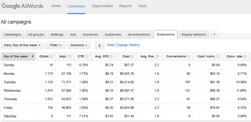Open the Columns dropdown
This screenshot has height=122, width=251.
pyautogui.click(x=79, y=45)
